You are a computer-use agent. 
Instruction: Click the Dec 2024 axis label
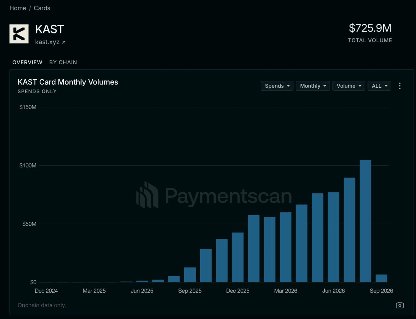pos(46,291)
